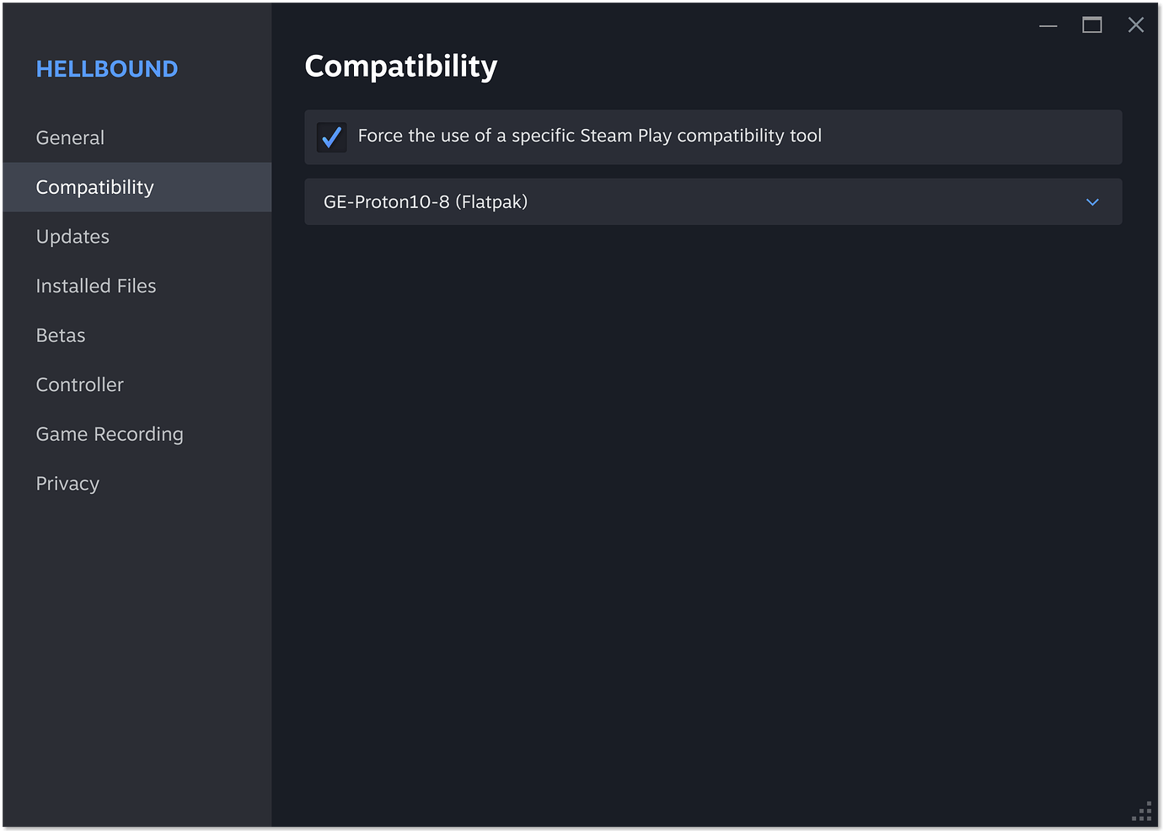
Task: Open the Betas section
Action: (60, 335)
